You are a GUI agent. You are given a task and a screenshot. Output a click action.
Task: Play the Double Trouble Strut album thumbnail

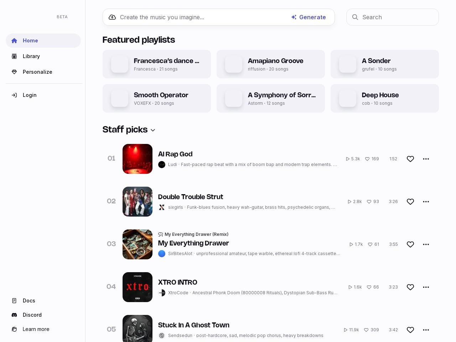coord(138,202)
